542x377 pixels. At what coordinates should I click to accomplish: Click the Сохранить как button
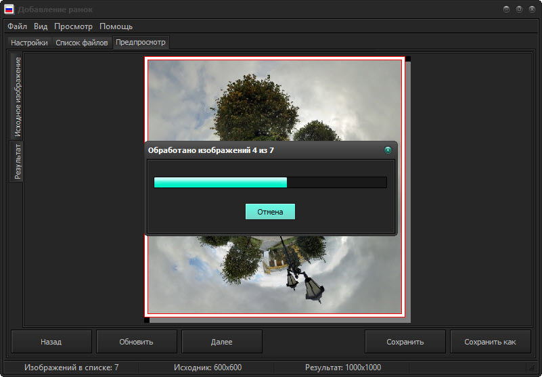point(490,342)
